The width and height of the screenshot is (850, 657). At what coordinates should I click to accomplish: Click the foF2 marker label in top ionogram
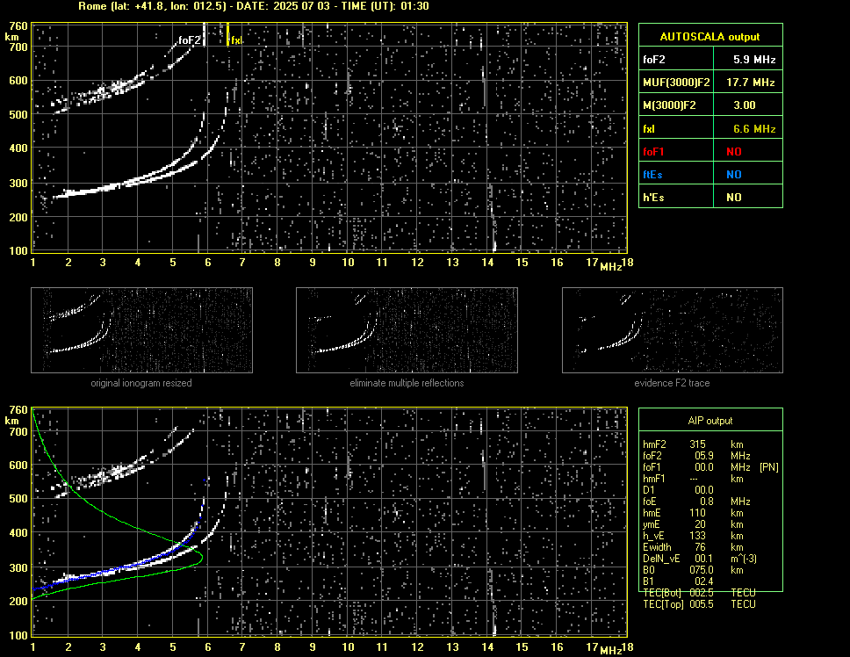point(189,40)
